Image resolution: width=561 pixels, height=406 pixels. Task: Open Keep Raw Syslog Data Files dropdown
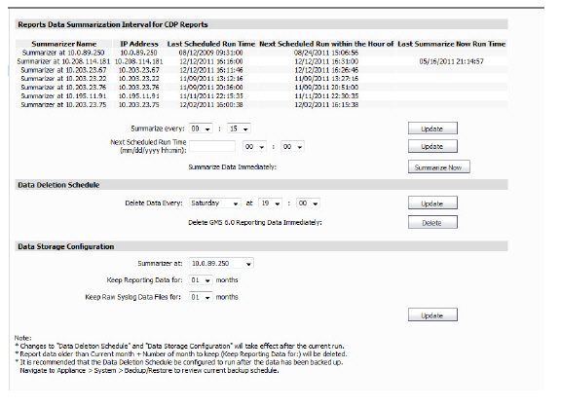(201, 297)
